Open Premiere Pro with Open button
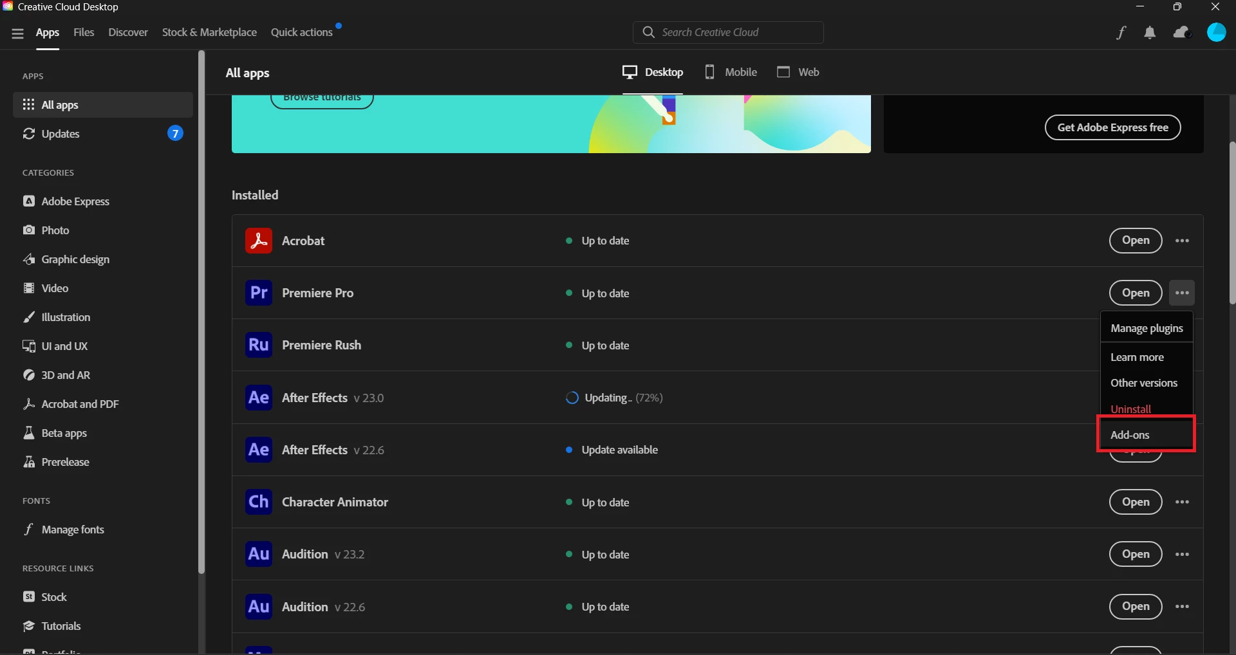The height and width of the screenshot is (655, 1236). pyautogui.click(x=1136, y=293)
